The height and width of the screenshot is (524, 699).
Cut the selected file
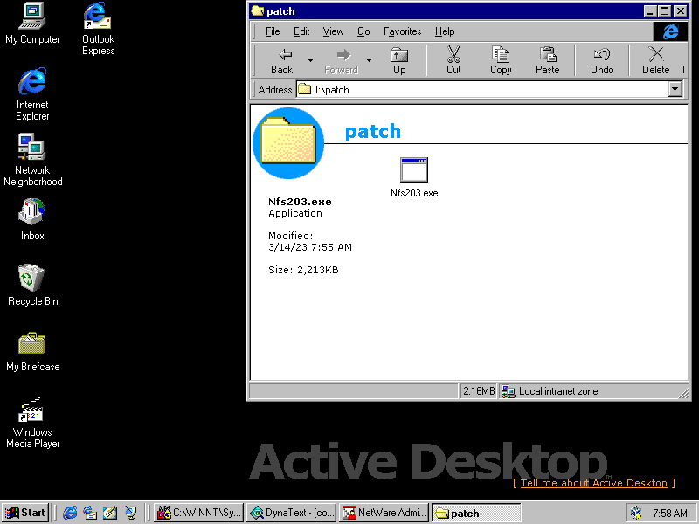[x=453, y=60]
